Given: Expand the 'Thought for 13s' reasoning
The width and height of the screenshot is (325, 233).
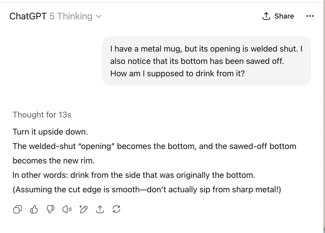Looking at the screenshot, I should [42, 115].
